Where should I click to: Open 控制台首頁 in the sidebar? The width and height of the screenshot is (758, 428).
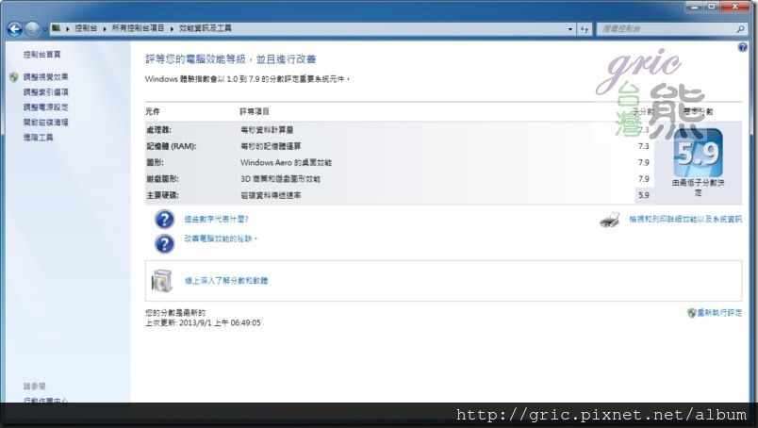(x=42, y=55)
